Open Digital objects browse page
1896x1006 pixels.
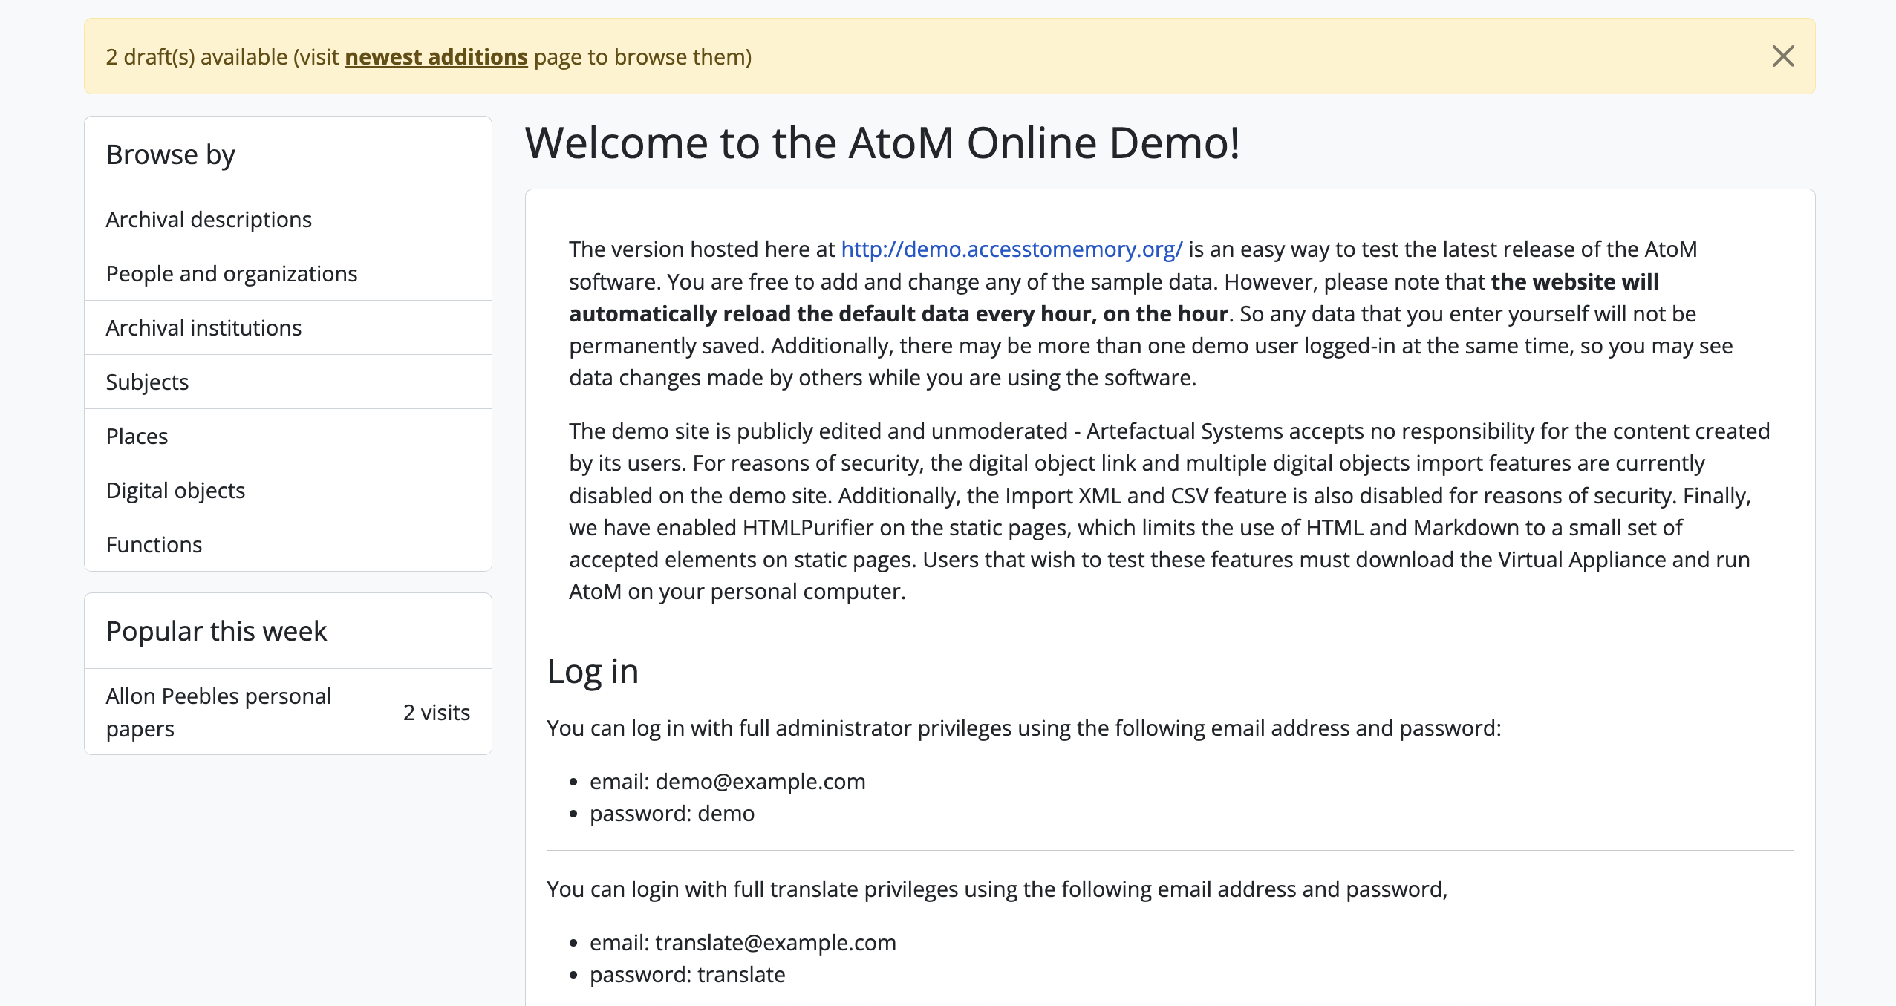pyautogui.click(x=175, y=491)
